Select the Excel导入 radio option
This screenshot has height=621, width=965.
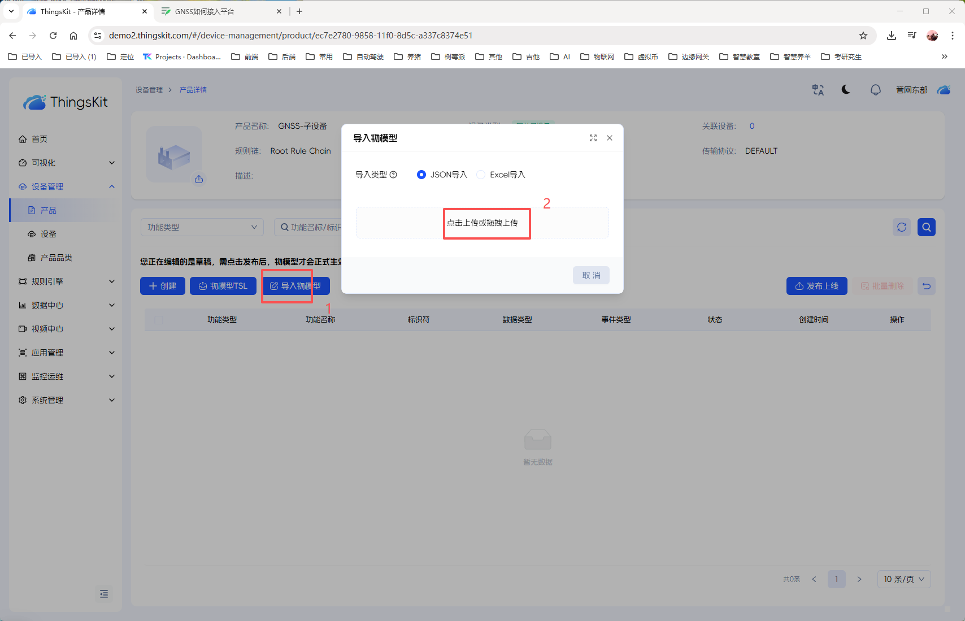481,175
